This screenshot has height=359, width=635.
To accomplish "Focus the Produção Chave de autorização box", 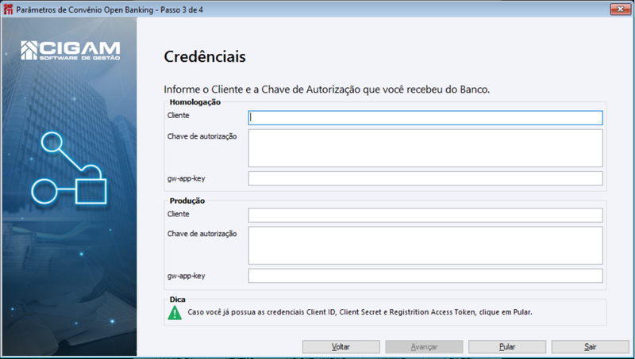I will pos(425,246).
